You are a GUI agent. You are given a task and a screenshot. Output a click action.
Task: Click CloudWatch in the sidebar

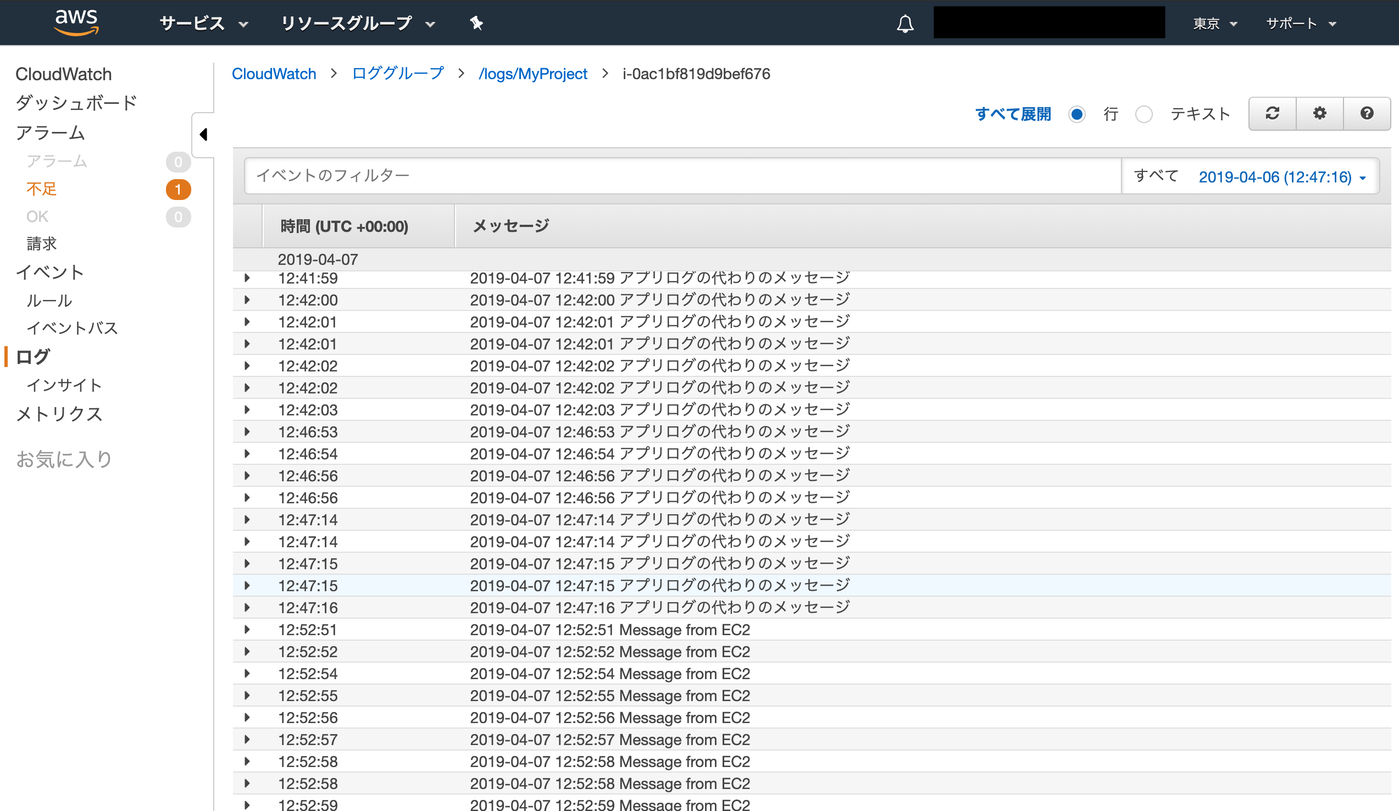point(63,74)
